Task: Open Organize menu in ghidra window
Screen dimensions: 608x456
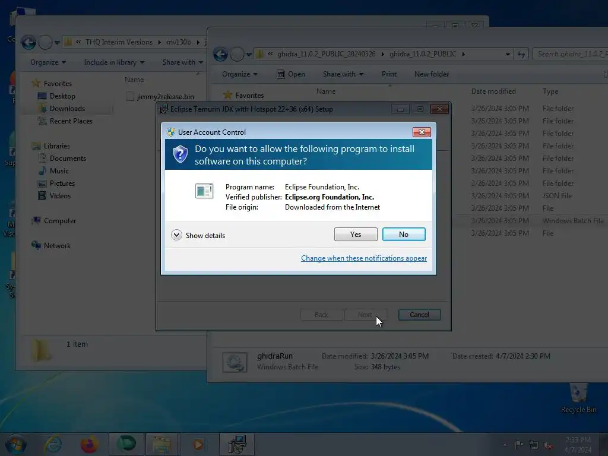Action: point(240,74)
